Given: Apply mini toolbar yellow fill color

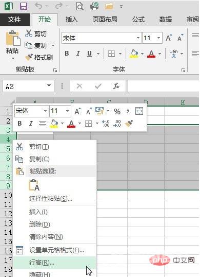Looking at the screenshot, I should click(54, 123).
